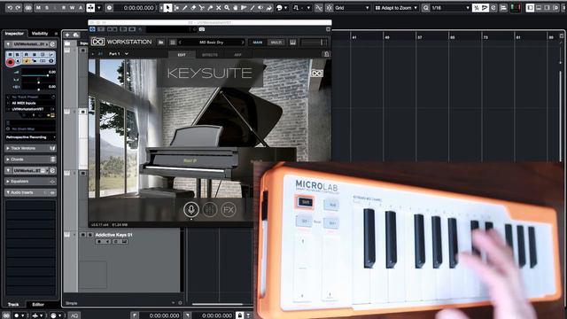Switch to the Track tab at bottom left
This screenshot has width=567, height=319.
tap(13, 305)
